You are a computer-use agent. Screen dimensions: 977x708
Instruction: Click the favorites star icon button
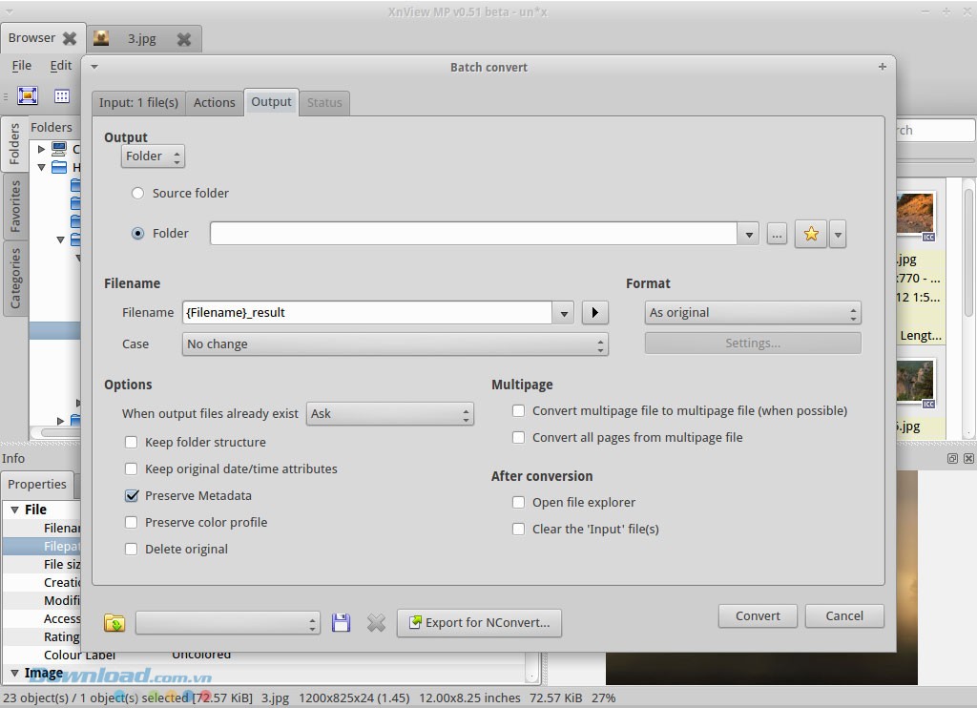811,234
